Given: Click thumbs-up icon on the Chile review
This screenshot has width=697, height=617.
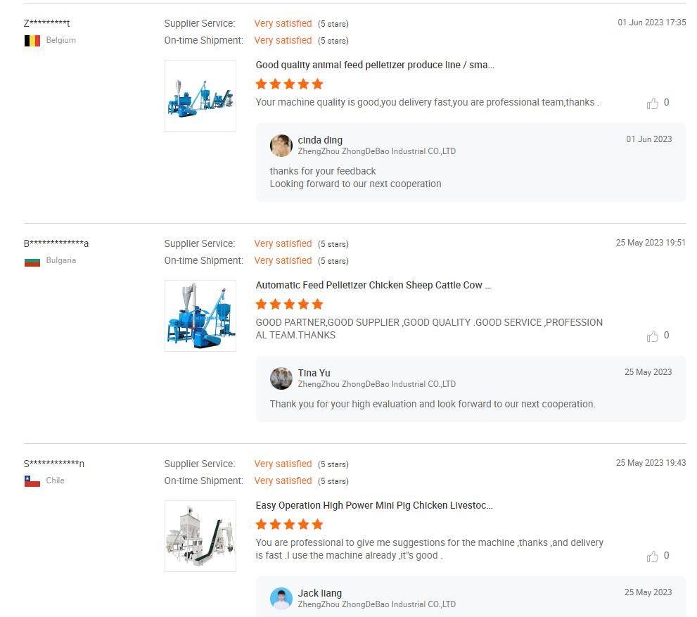Looking at the screenshot, I should point(653,556).
